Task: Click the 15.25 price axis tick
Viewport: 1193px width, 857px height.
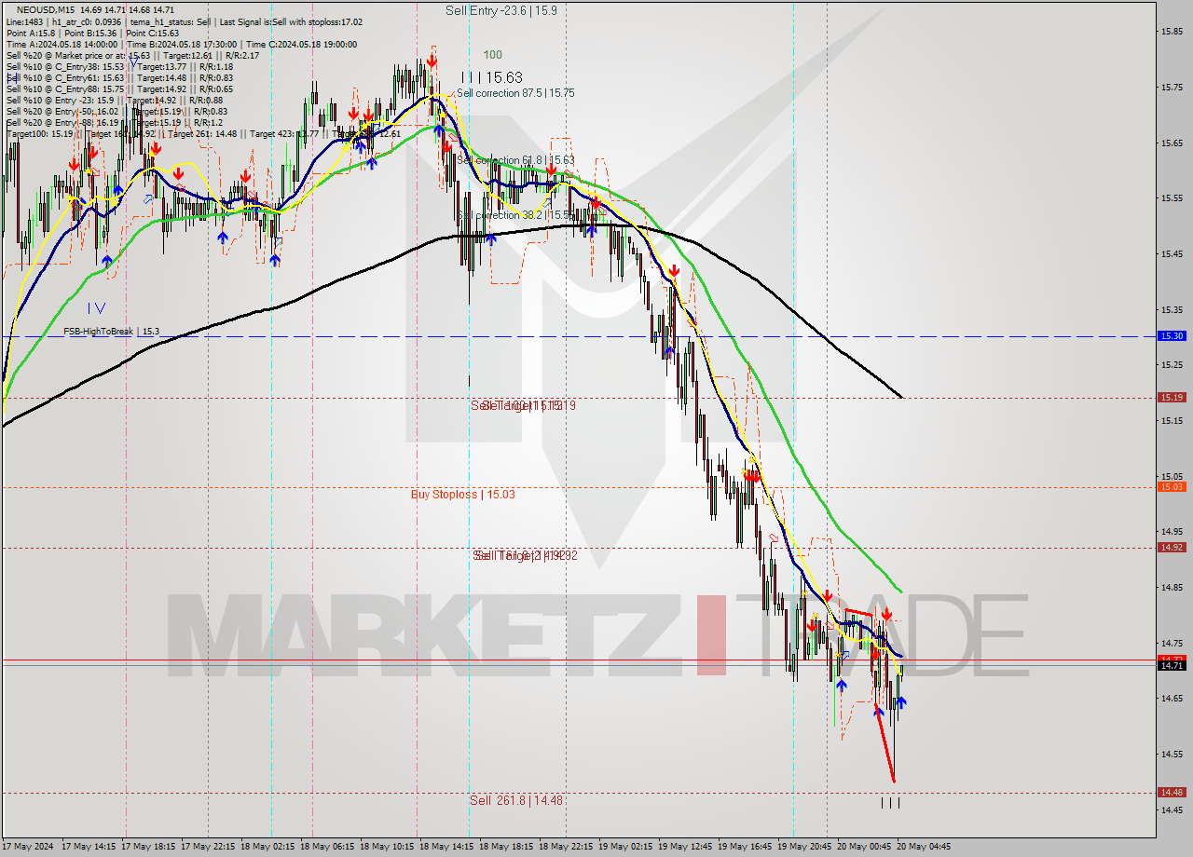Action: [1172, 364]
